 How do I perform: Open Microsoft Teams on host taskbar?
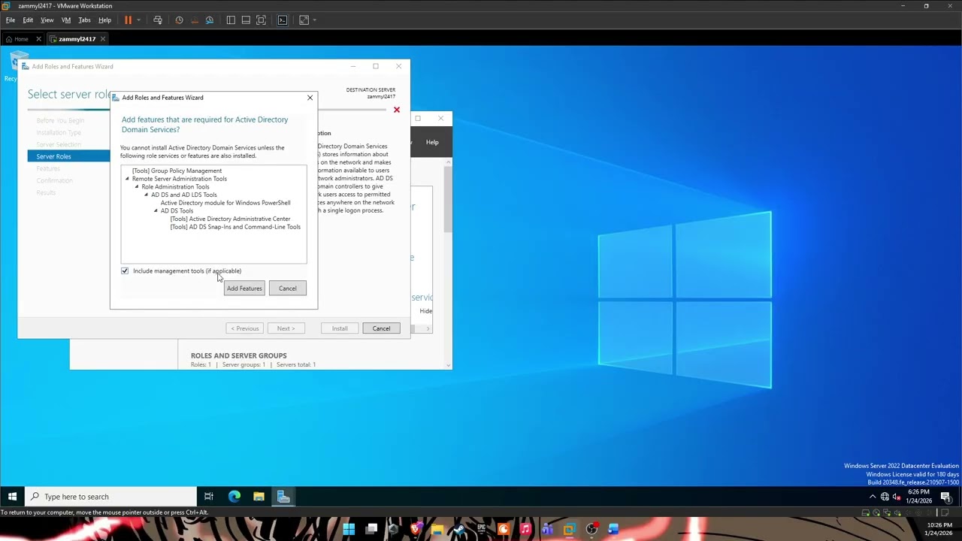point(547,530)
